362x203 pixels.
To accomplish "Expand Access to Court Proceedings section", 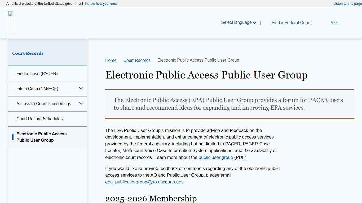I will click(x=81, y=104).
